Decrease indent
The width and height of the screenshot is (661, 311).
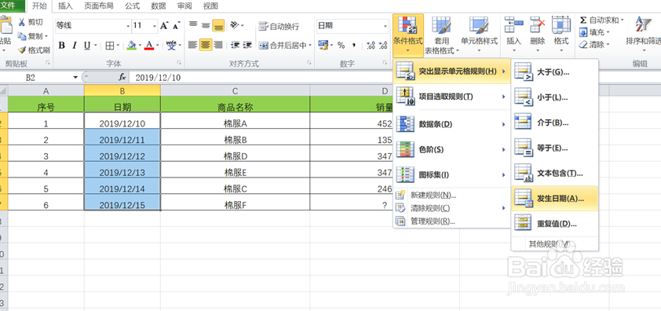pos(236,45)
